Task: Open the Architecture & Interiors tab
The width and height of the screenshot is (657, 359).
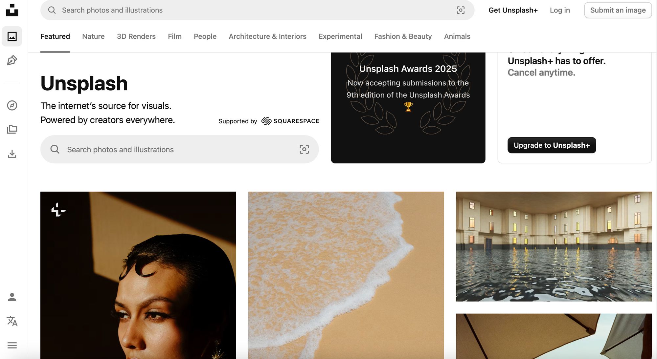Action: (x=267, y=36)
